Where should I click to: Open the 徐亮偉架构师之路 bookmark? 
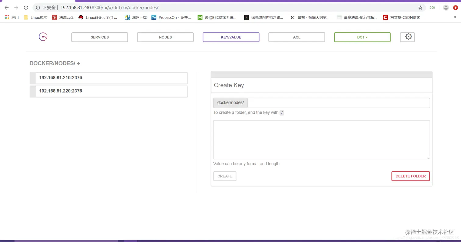point(264,17)
